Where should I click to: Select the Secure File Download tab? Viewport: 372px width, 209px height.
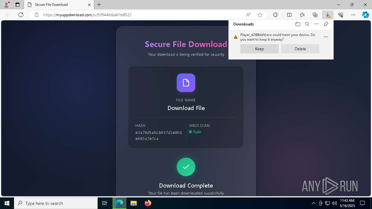[58, 5]
